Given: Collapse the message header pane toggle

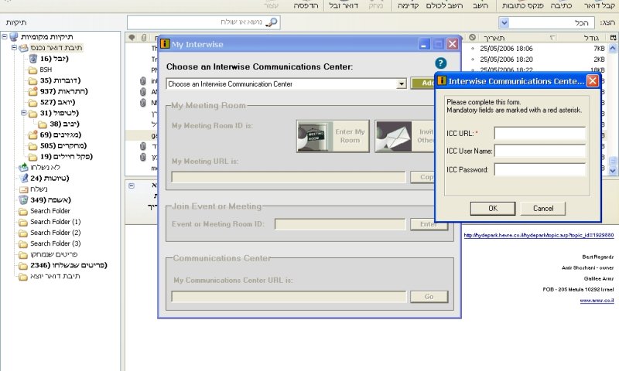Looking at the screenshot, I should [132, 185].
